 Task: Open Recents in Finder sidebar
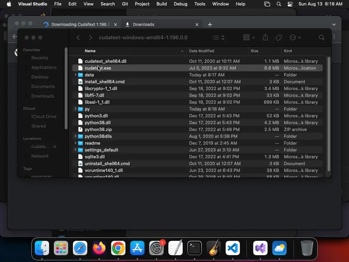(40, 58)
